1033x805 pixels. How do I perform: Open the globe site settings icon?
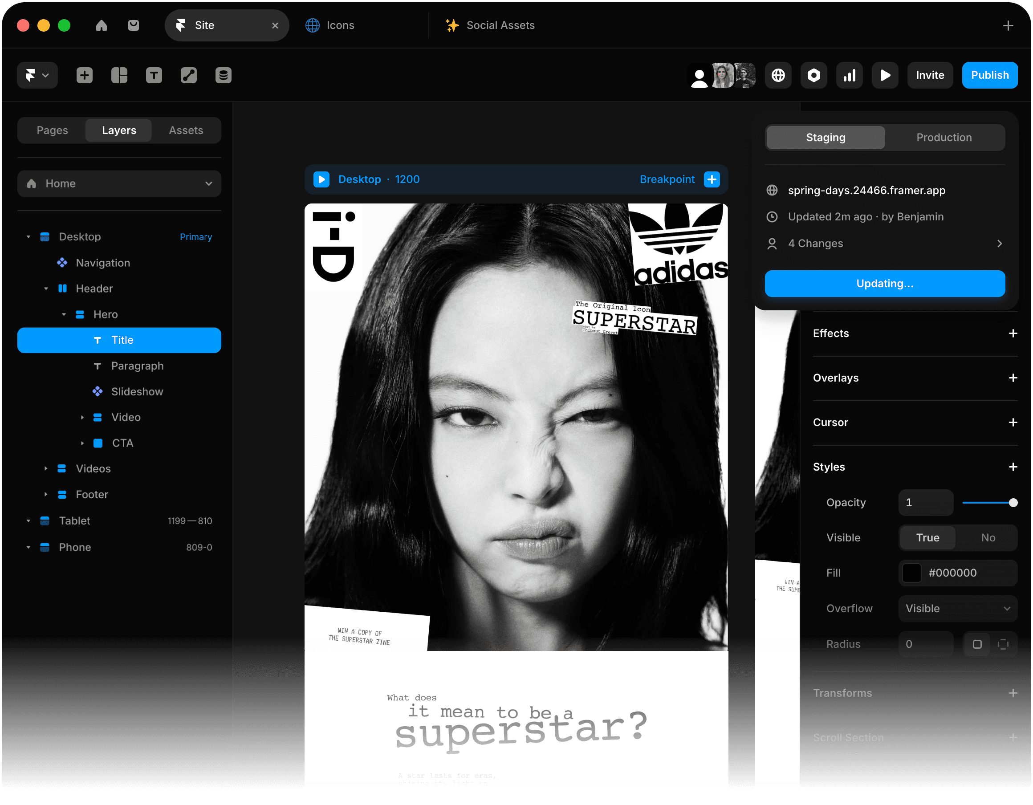tap(778, 75)
